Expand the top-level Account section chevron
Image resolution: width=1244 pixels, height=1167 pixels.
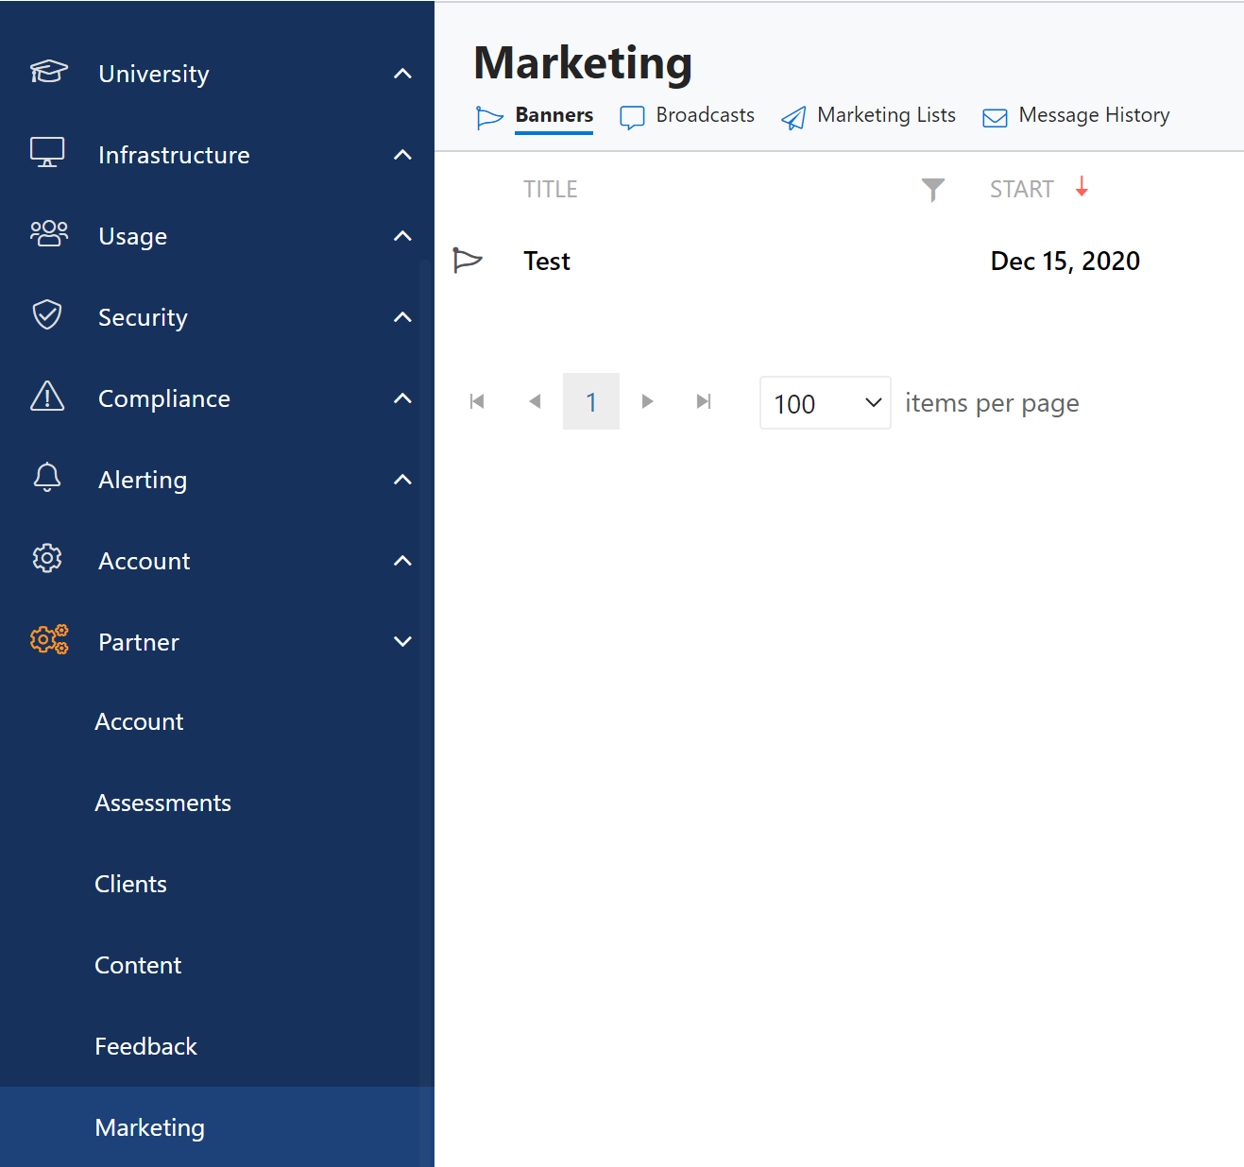402,561
